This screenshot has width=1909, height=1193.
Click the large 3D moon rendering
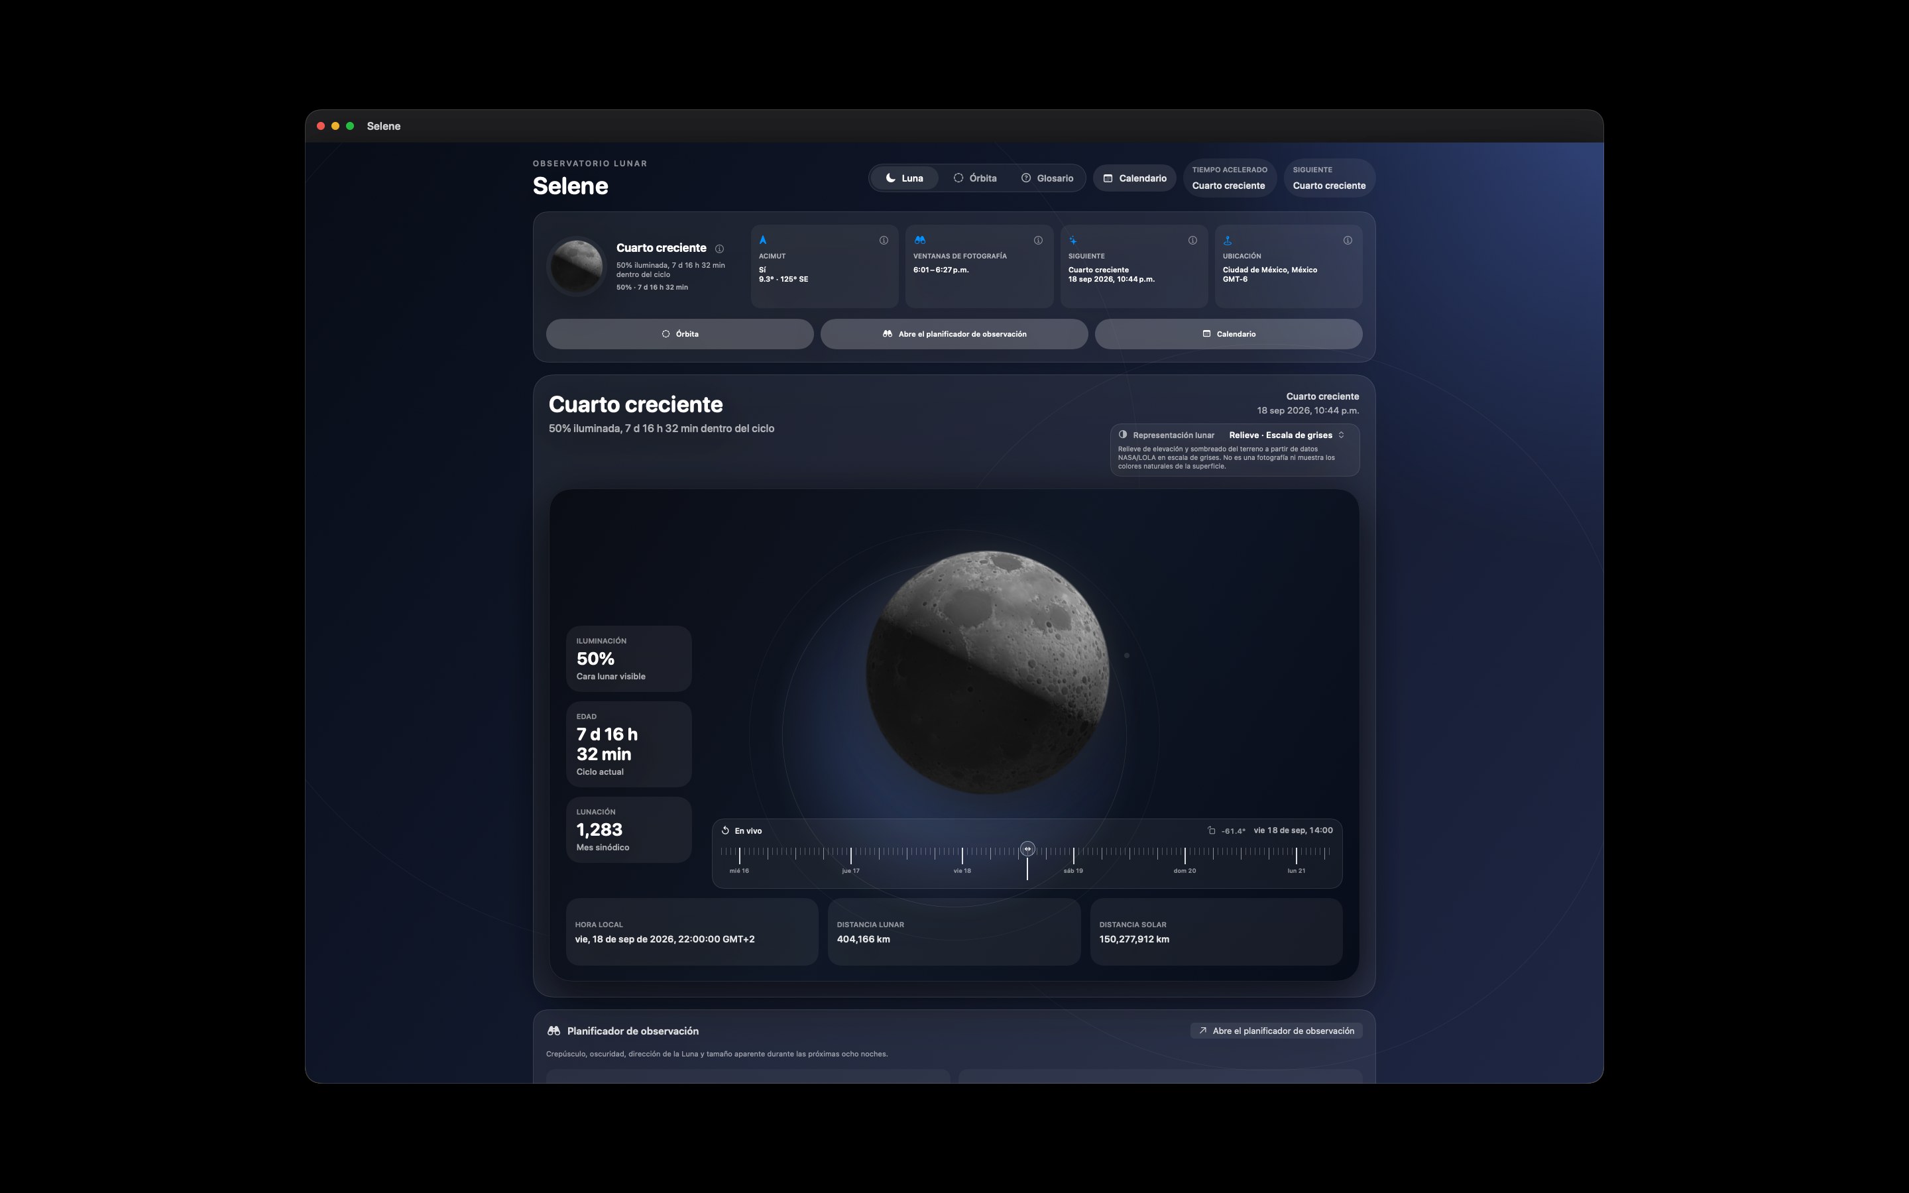pyautogui.click(x=988, y=672)
